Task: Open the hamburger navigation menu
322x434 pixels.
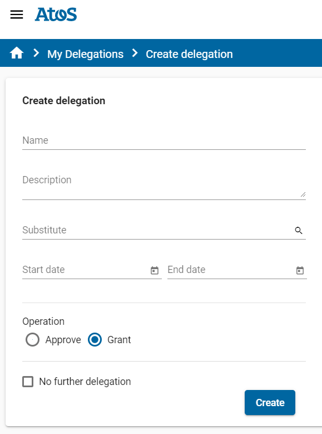Action: tap(17, 14)
